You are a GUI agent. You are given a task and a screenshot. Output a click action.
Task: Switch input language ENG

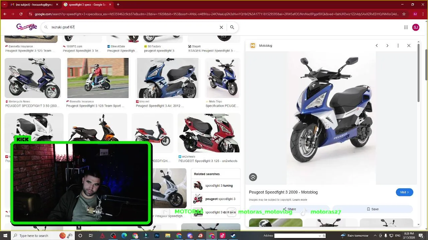click(398, 236)
